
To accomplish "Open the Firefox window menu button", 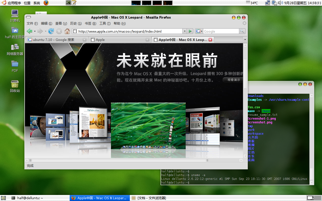I will pos(28,17).
